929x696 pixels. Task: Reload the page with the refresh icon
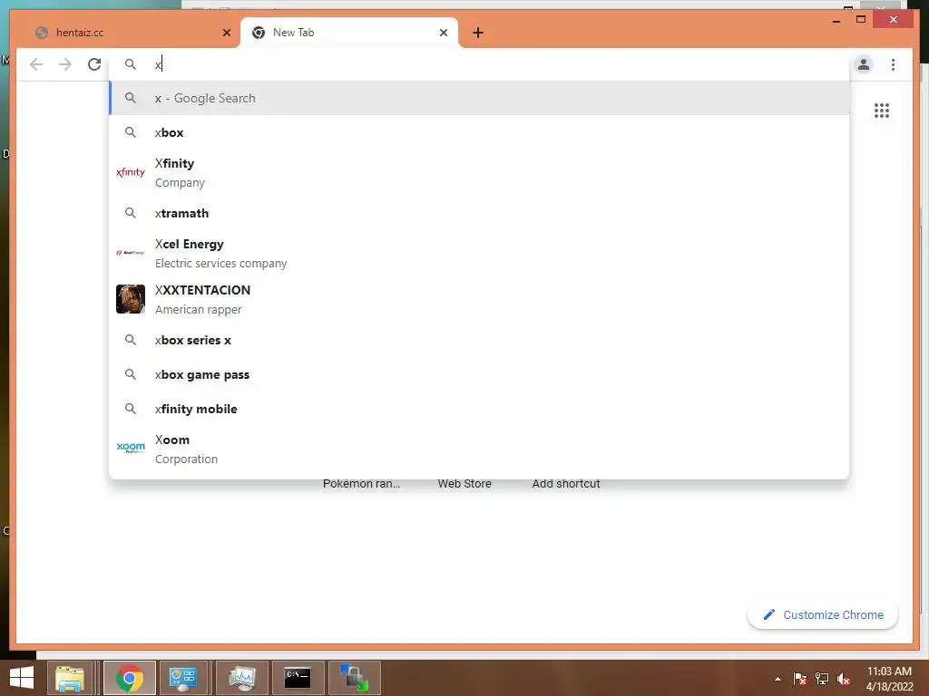click(x=94, y=64)
